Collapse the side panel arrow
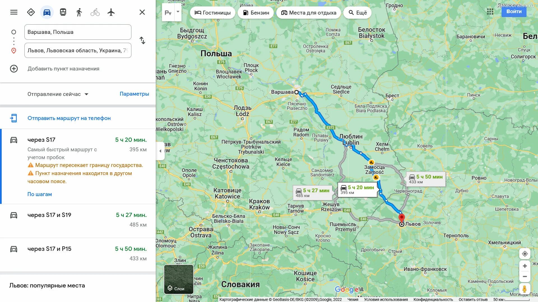The width and height of the screenshot is (538, 302). pos(160,151)
